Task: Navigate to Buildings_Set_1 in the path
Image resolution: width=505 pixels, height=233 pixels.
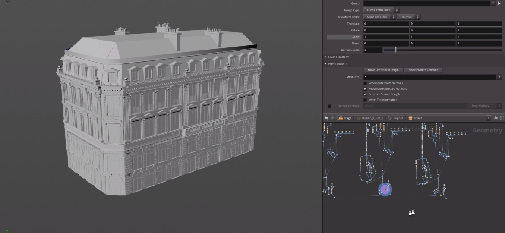Action: point(372,118)
